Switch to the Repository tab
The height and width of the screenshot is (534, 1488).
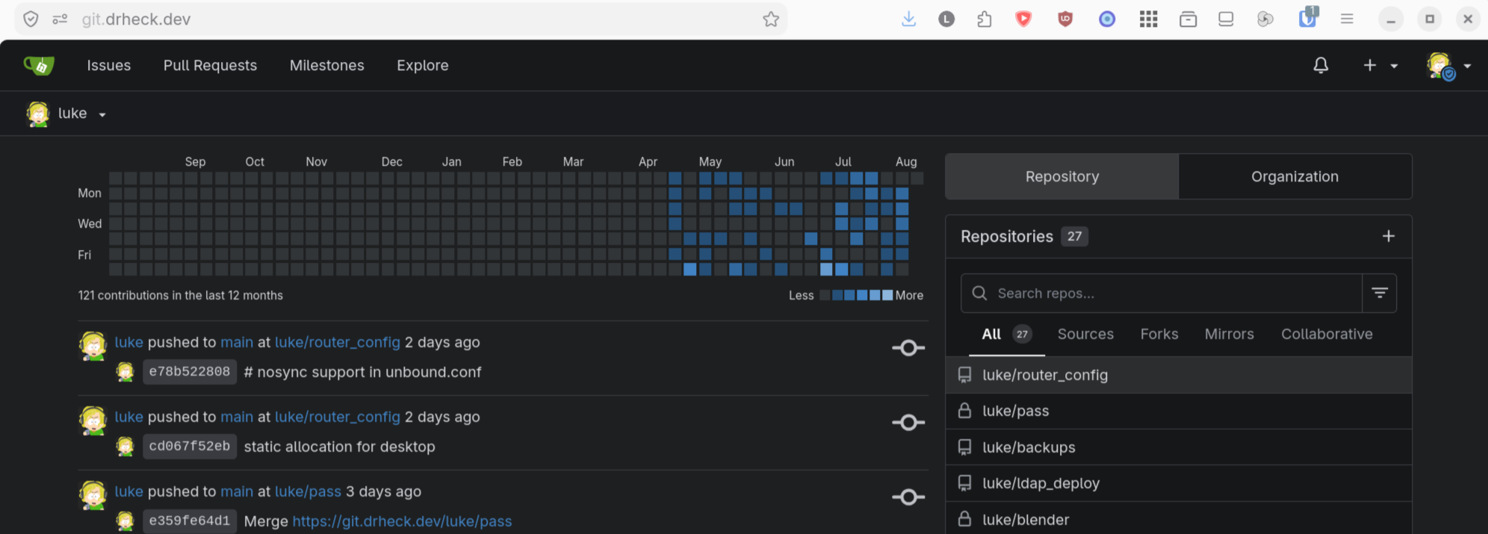pos(1062,176)
